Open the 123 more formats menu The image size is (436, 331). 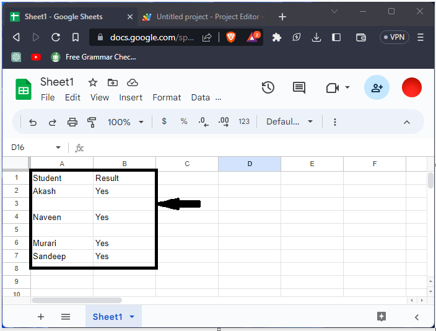pos(244,121)
